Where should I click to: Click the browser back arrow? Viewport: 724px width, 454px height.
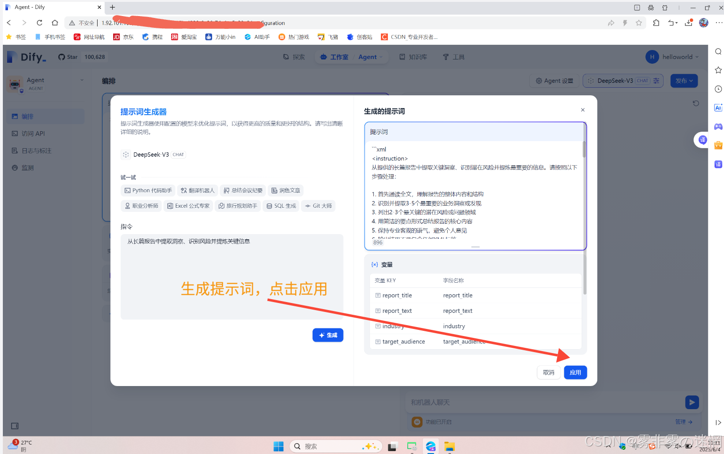tap(9, 23)
